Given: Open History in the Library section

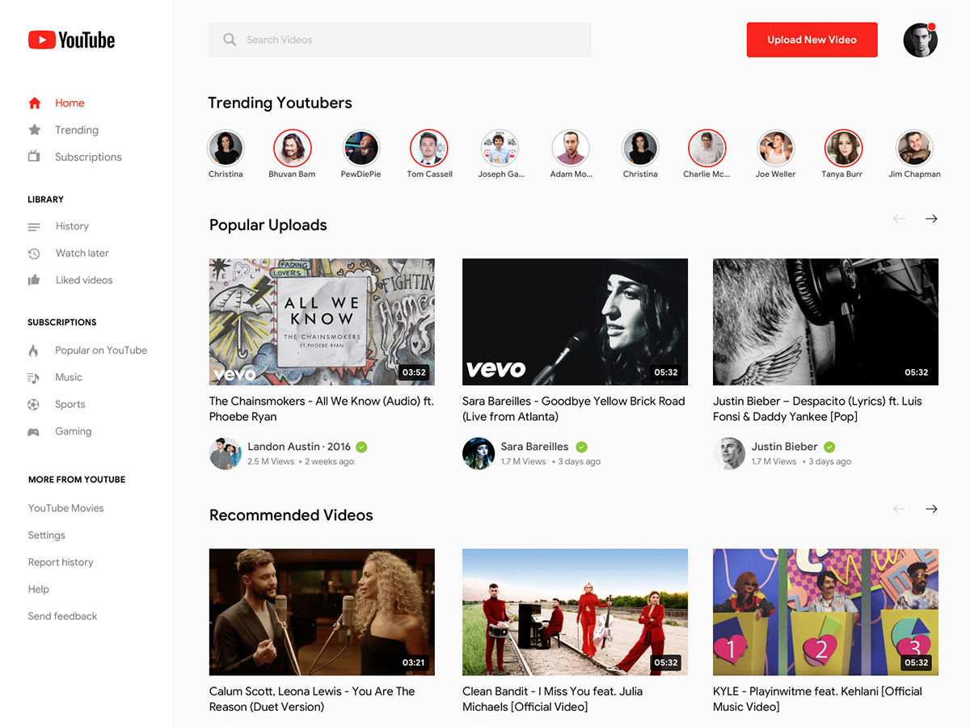Looking at the screenshot, I should [72, 226].
